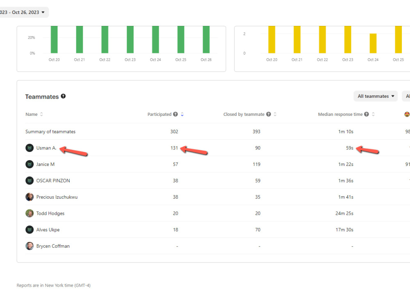Click the Closed by teammate help icon
This screenshot has width=410, height=308.
(269, 114)
